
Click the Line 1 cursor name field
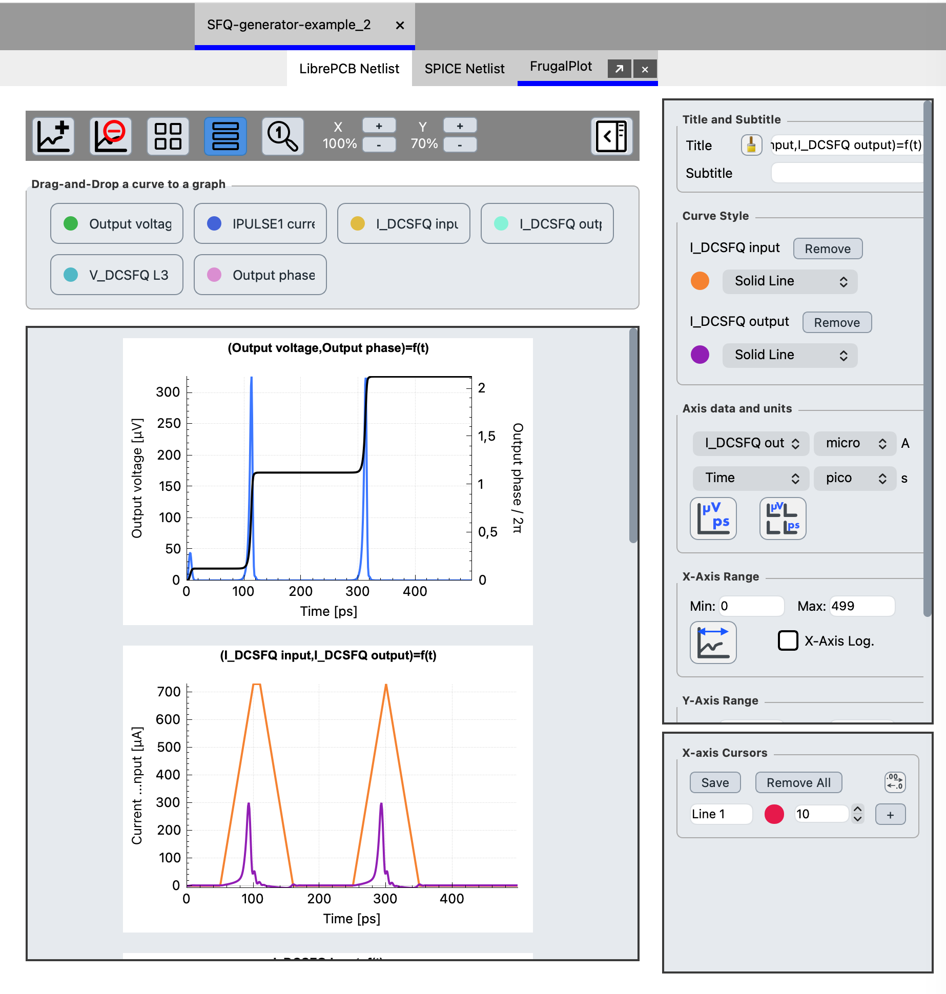coord(722,814)
